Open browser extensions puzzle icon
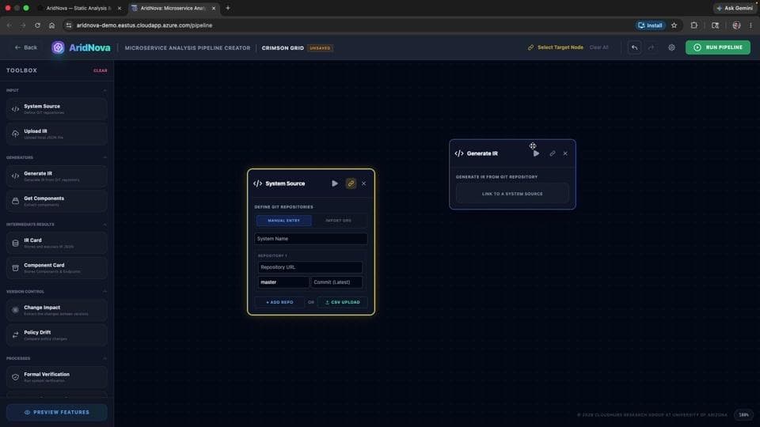 pos(694,25)
